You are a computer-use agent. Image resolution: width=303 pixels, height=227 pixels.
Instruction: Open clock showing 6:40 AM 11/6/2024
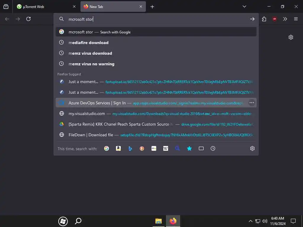[278, 221]
